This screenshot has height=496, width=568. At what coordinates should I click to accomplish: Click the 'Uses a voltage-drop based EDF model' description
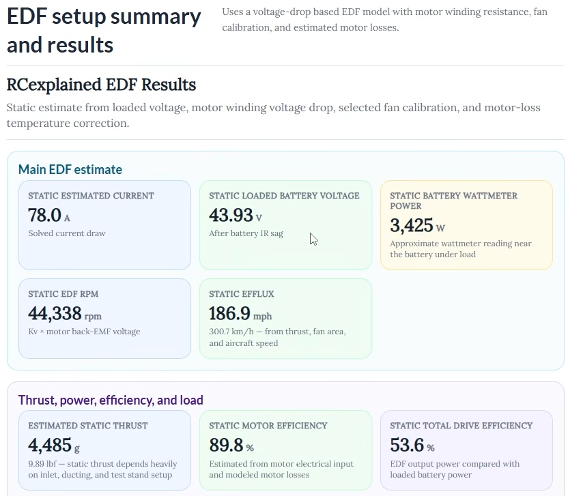click(x=385, y=20)
